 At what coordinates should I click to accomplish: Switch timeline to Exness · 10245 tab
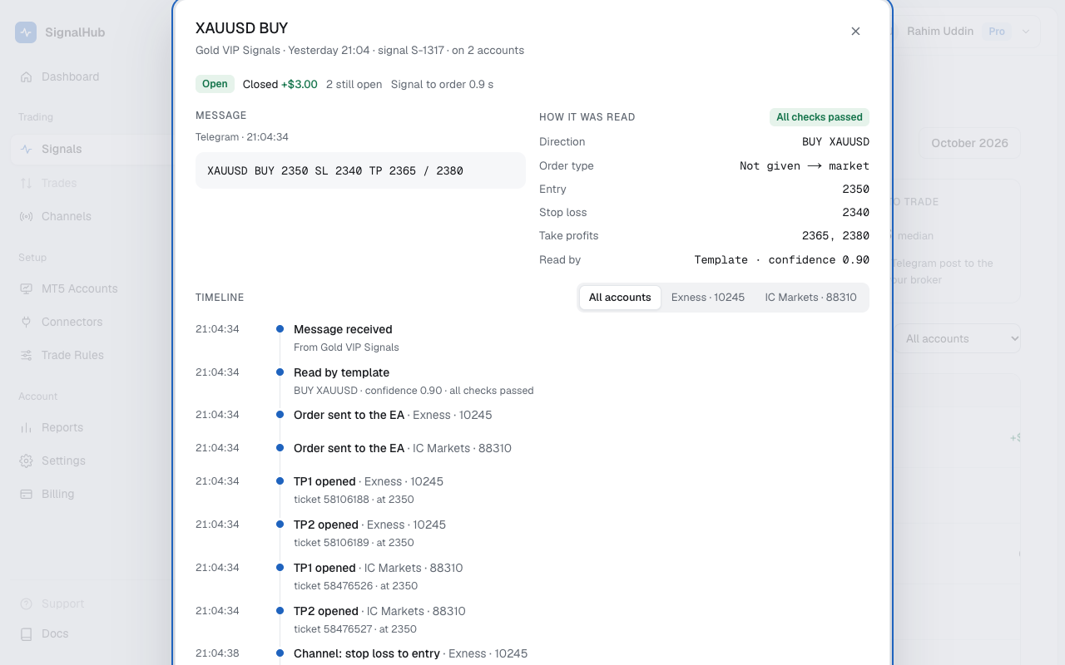coord(708,298)
